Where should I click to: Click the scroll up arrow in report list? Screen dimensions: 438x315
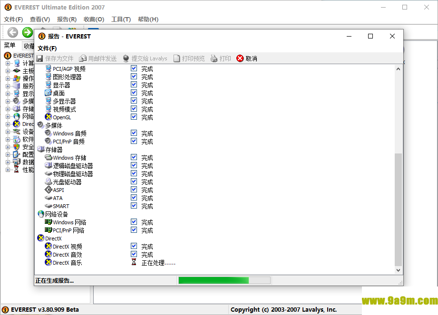[x=398, y=69]
